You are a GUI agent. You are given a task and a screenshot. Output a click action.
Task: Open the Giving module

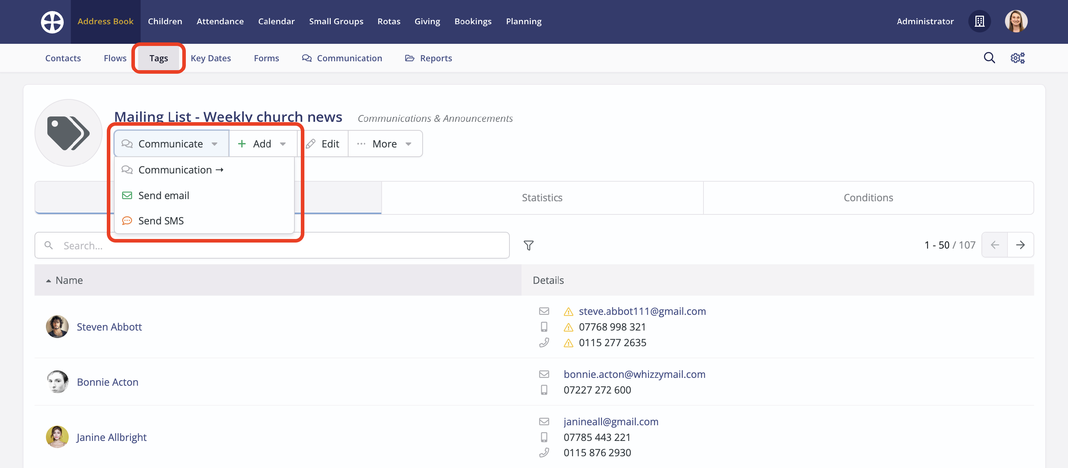pos(428,21)
